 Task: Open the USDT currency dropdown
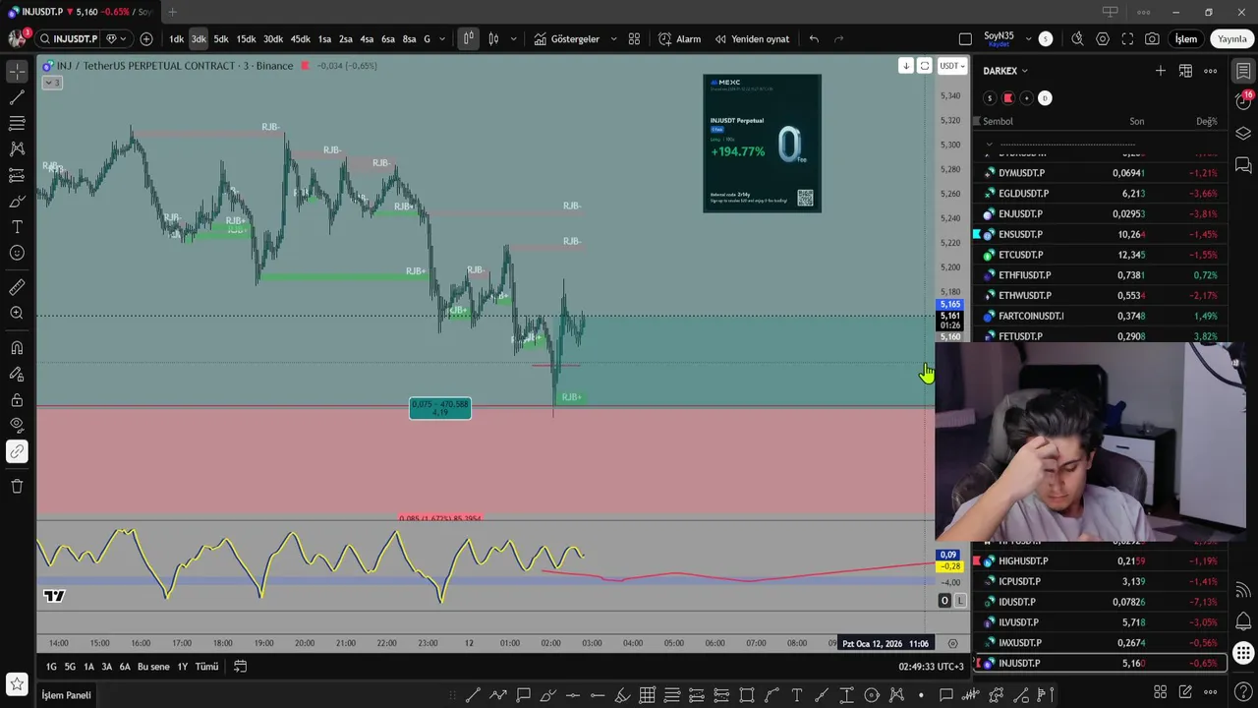click(x=952, y=66)
